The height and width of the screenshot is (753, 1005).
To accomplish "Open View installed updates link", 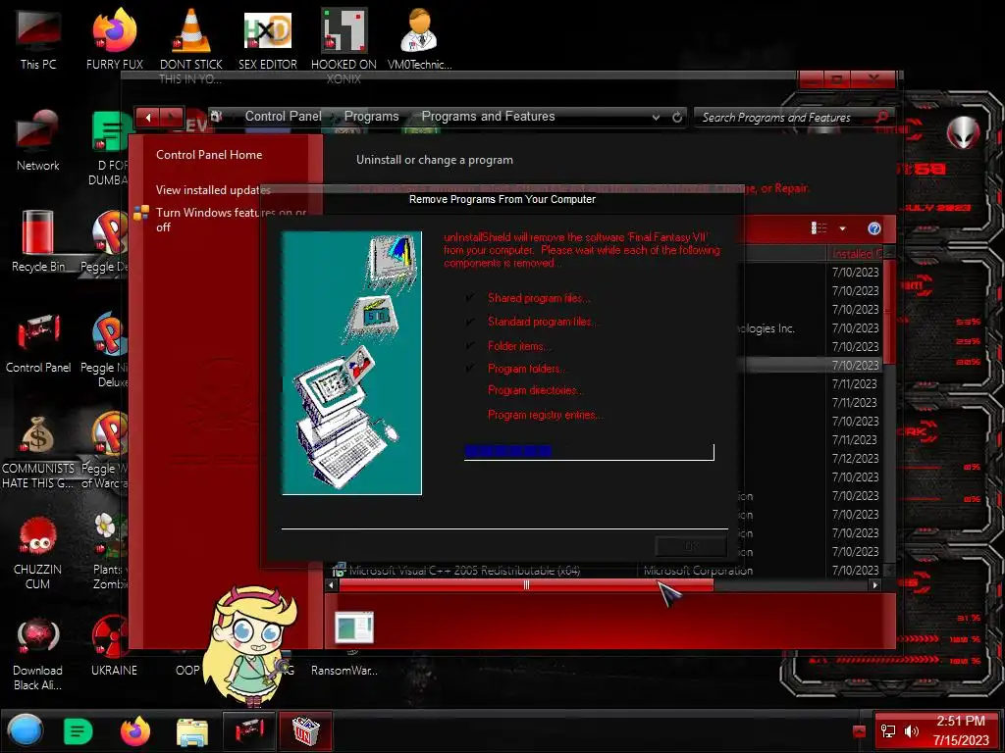I will pyautogui.click(x=213, y=189).
